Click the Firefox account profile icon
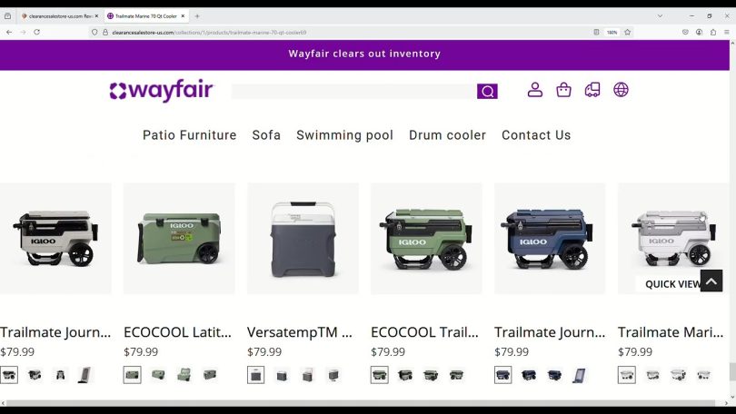The width and height of the screenshot is (736, 414). click(700, 33)
